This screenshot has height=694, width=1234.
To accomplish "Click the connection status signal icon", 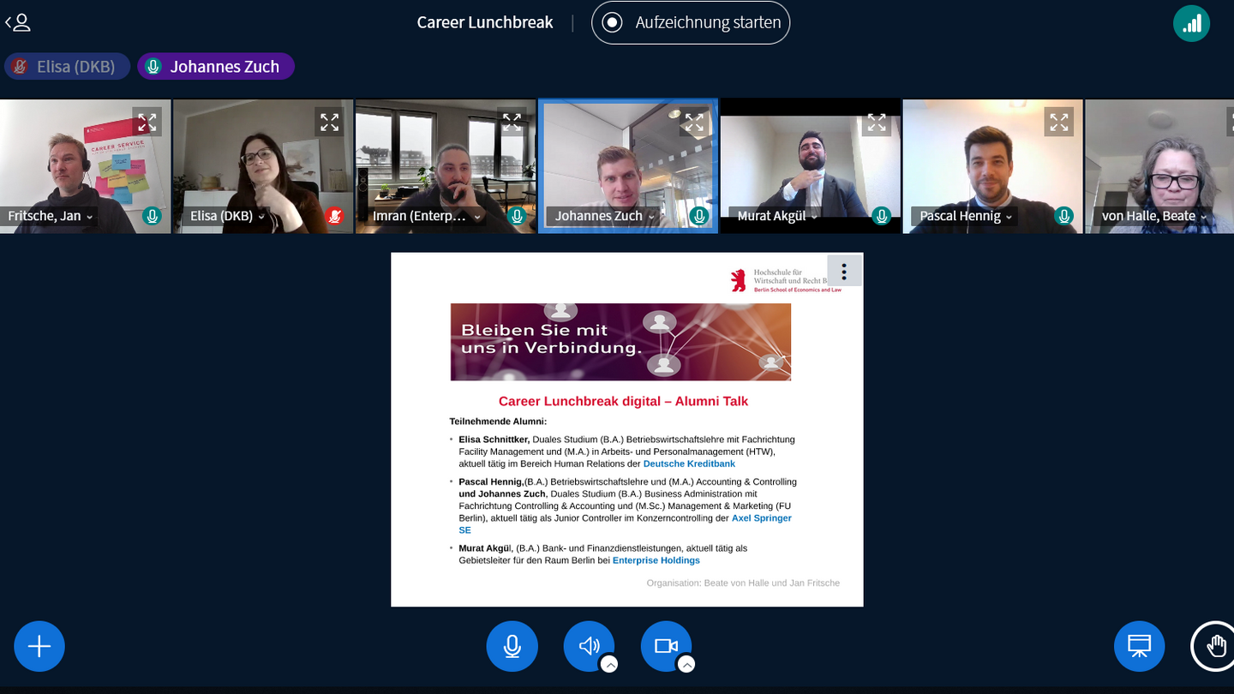I will coord(1191,23).
